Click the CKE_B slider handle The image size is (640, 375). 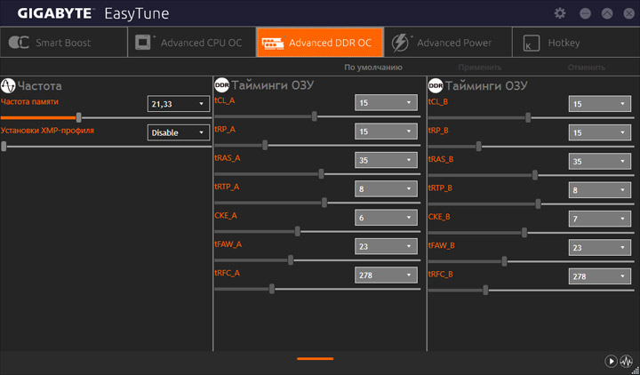(524, 233)
